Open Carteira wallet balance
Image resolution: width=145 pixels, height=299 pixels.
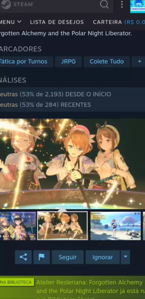tap(119, 22)
